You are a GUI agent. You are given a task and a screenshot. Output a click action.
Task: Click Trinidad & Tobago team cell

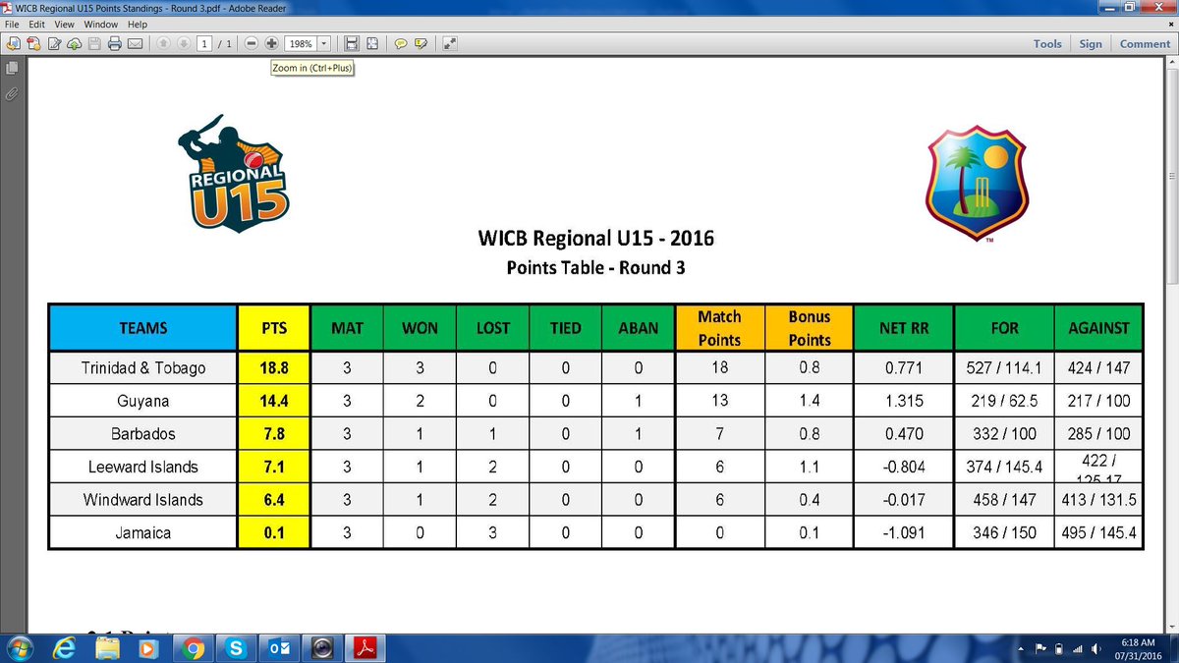[x=143, y=368]
